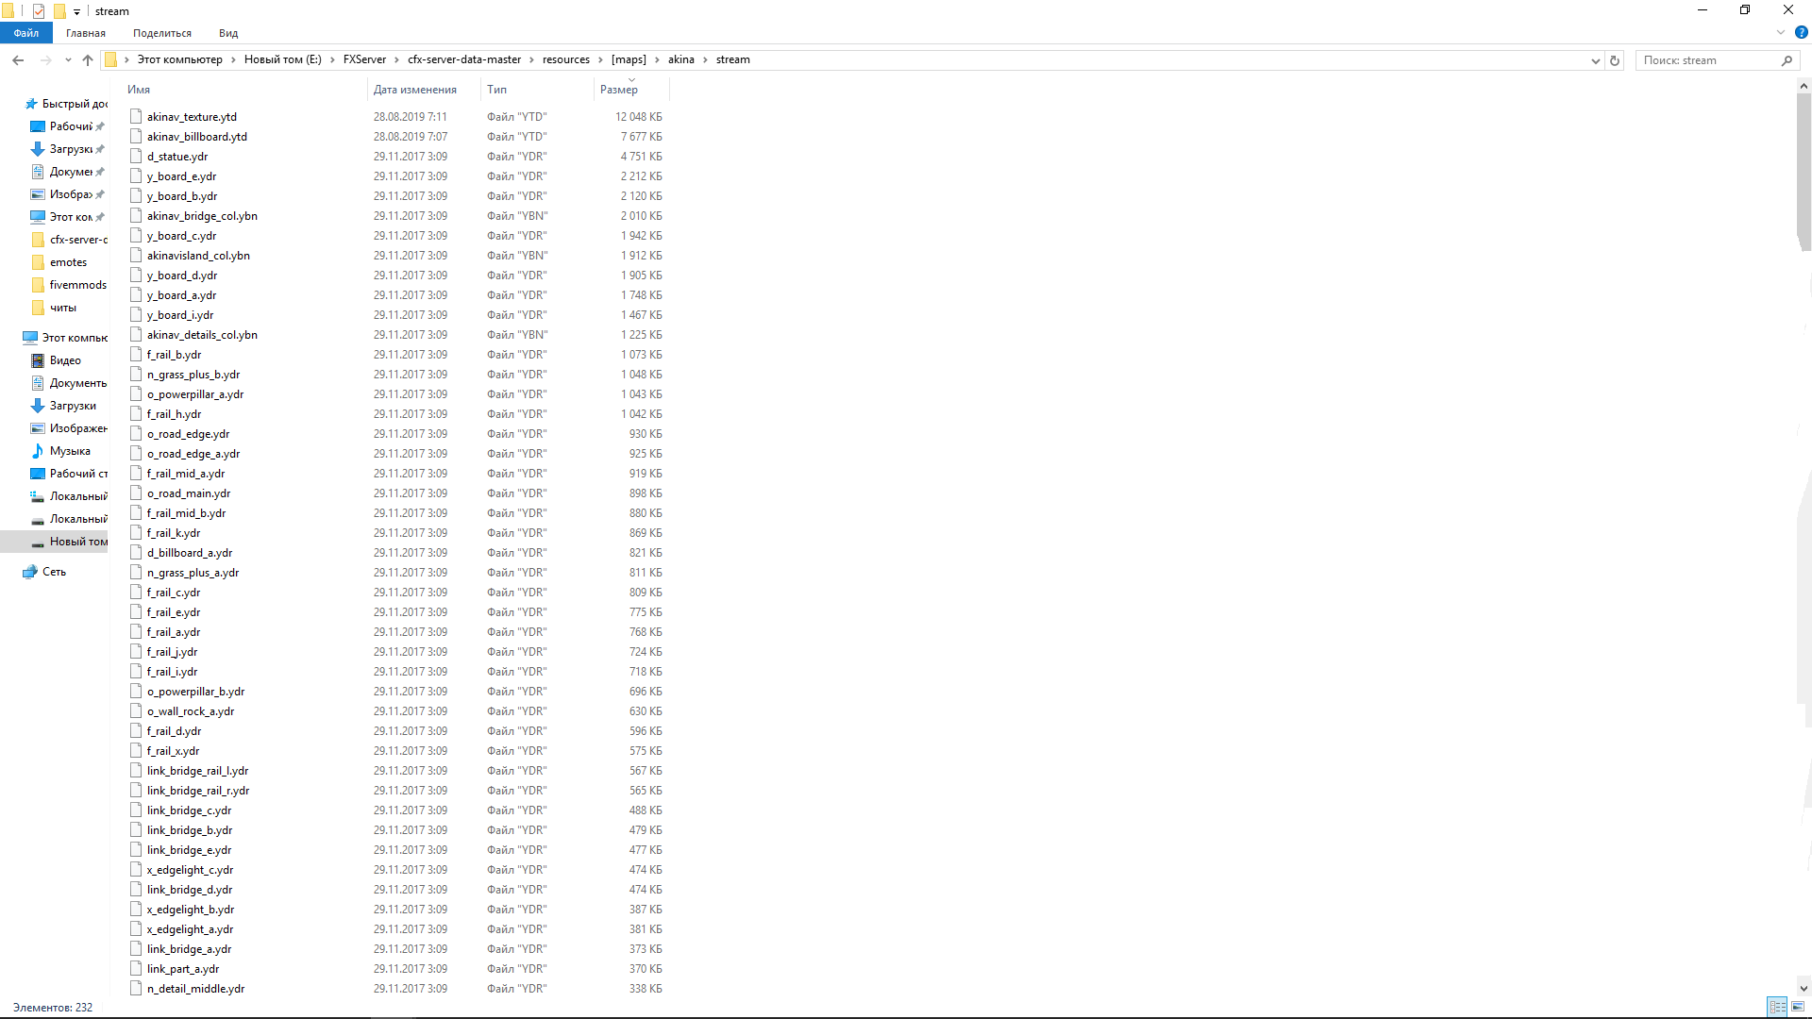Click the folder icon inside the address bar
Screen dimensions: 1812x1019
click(111, 59)
